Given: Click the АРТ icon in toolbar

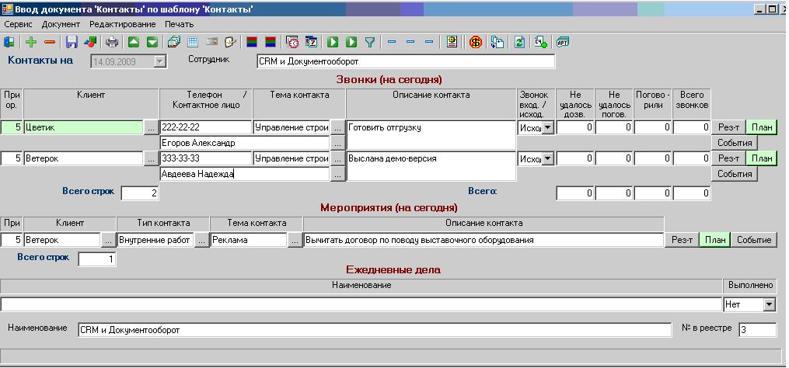Looking at the screenshot, I should click(563, 42).
